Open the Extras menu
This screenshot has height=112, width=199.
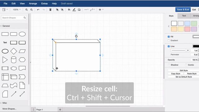pos(44,3)
